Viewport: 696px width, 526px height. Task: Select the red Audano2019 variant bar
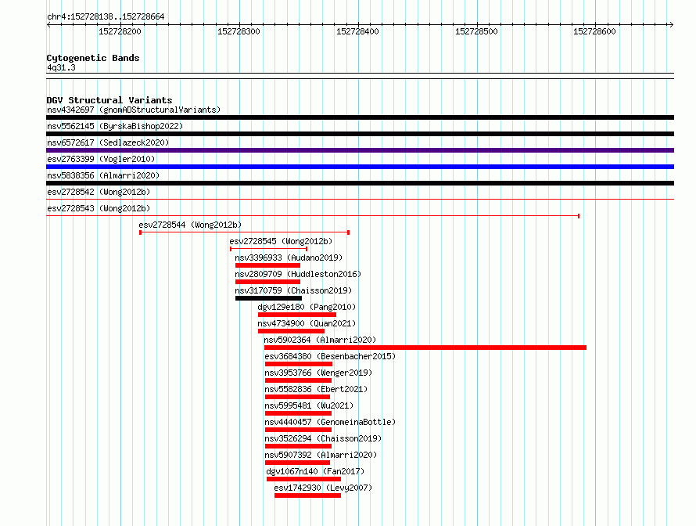[x=267, y=265]
